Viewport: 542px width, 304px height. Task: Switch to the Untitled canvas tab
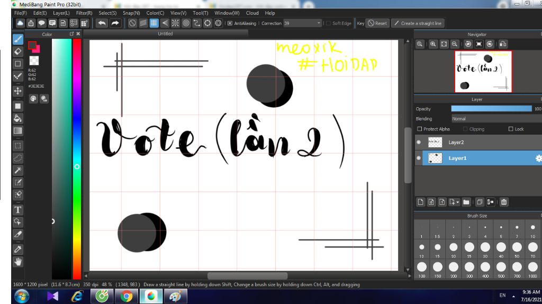(x=165, y=33)
